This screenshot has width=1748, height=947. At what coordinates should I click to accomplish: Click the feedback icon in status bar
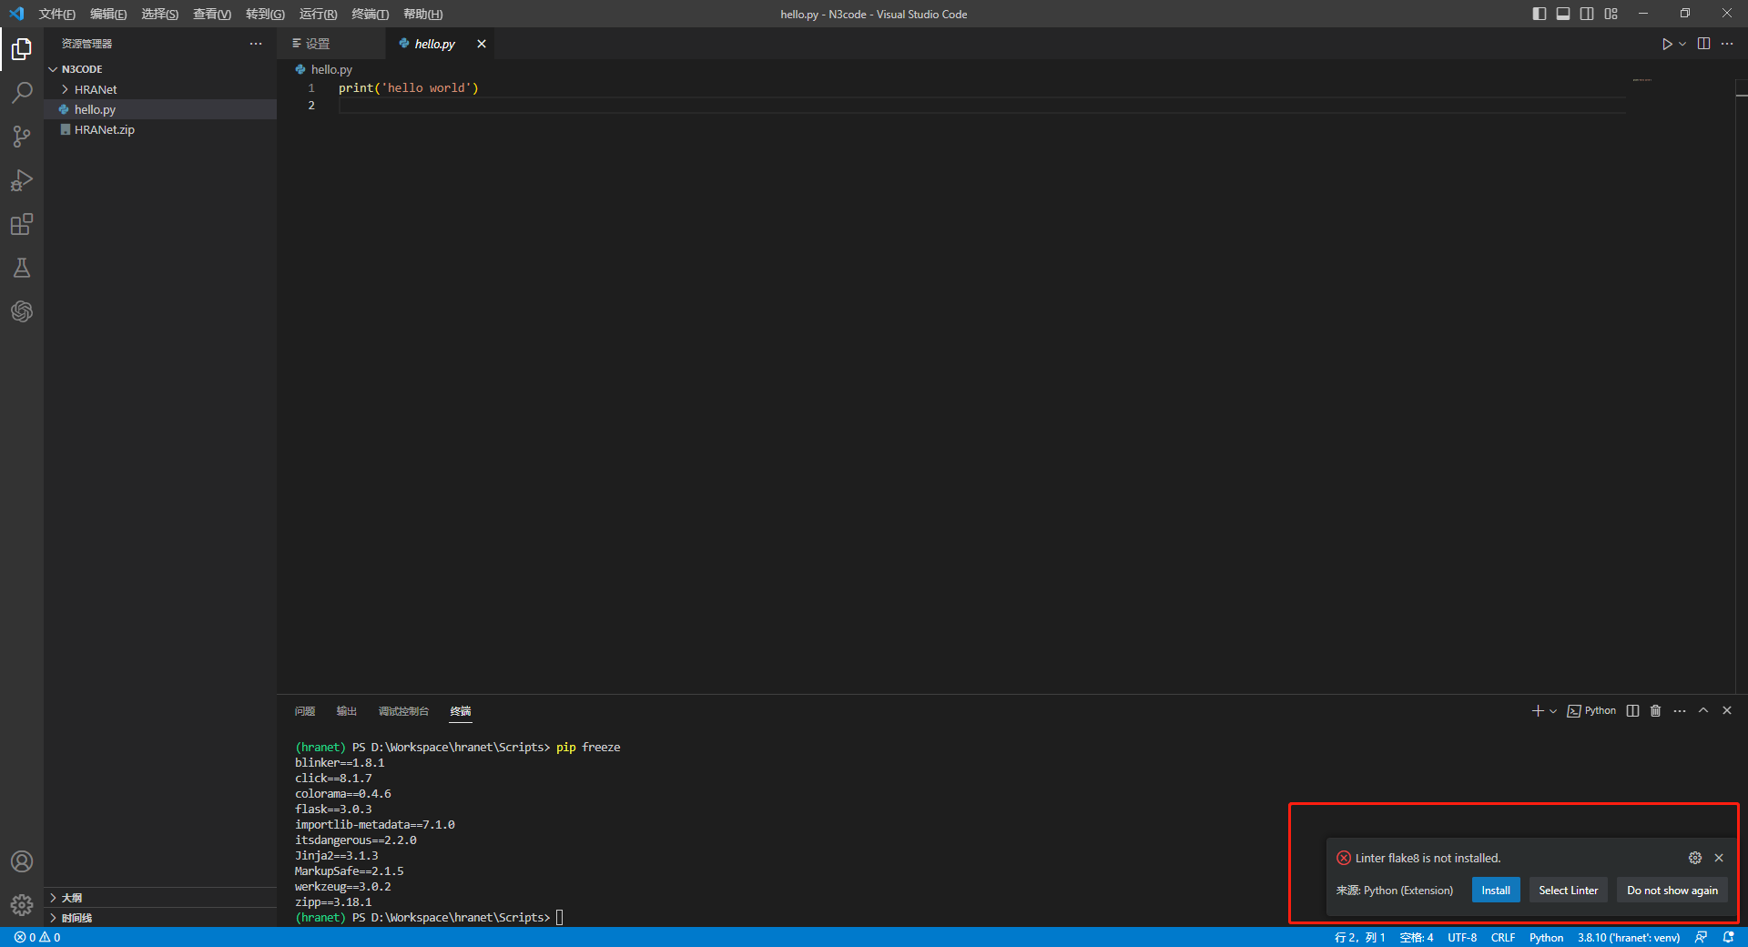point(1701,937)
